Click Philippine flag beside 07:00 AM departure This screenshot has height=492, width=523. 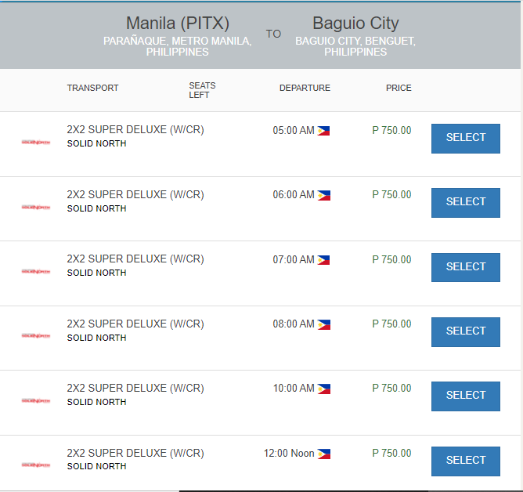tap(323, 260)
